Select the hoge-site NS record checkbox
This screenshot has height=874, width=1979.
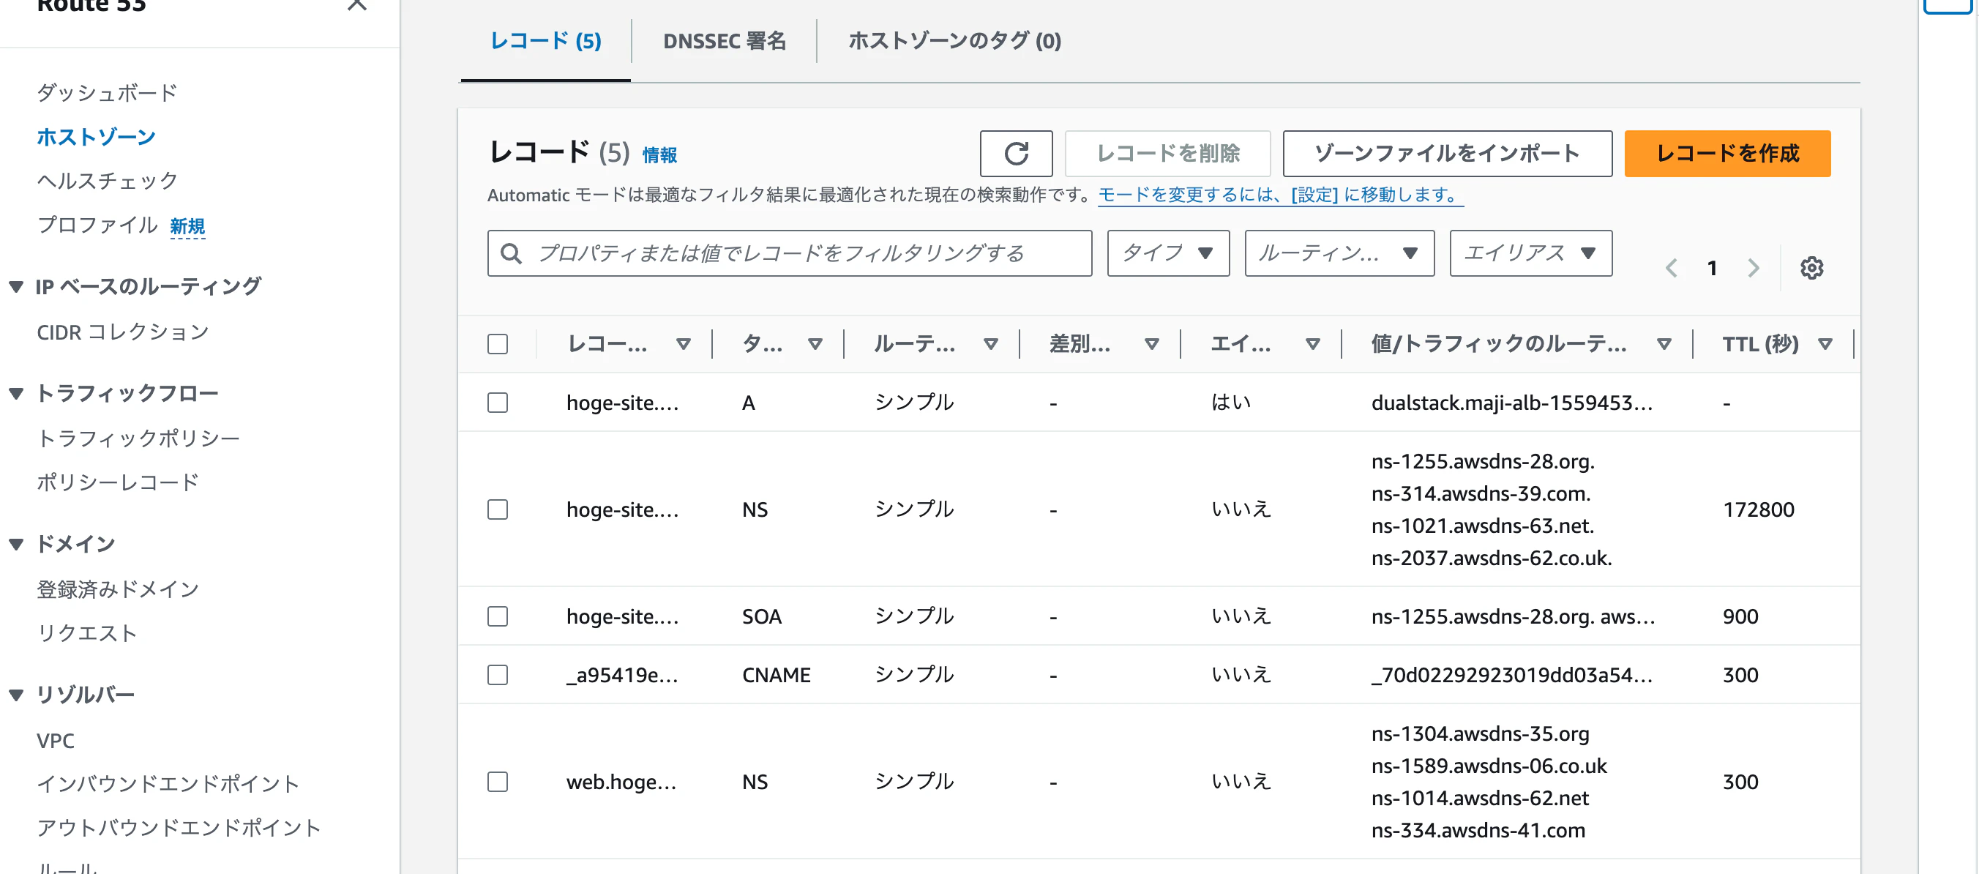498,509
